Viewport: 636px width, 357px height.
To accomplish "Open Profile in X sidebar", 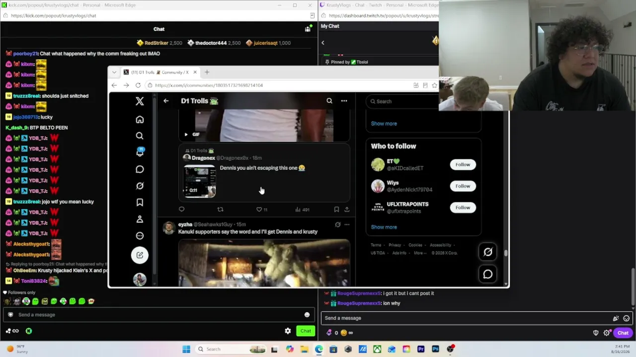I will (140, 219).
